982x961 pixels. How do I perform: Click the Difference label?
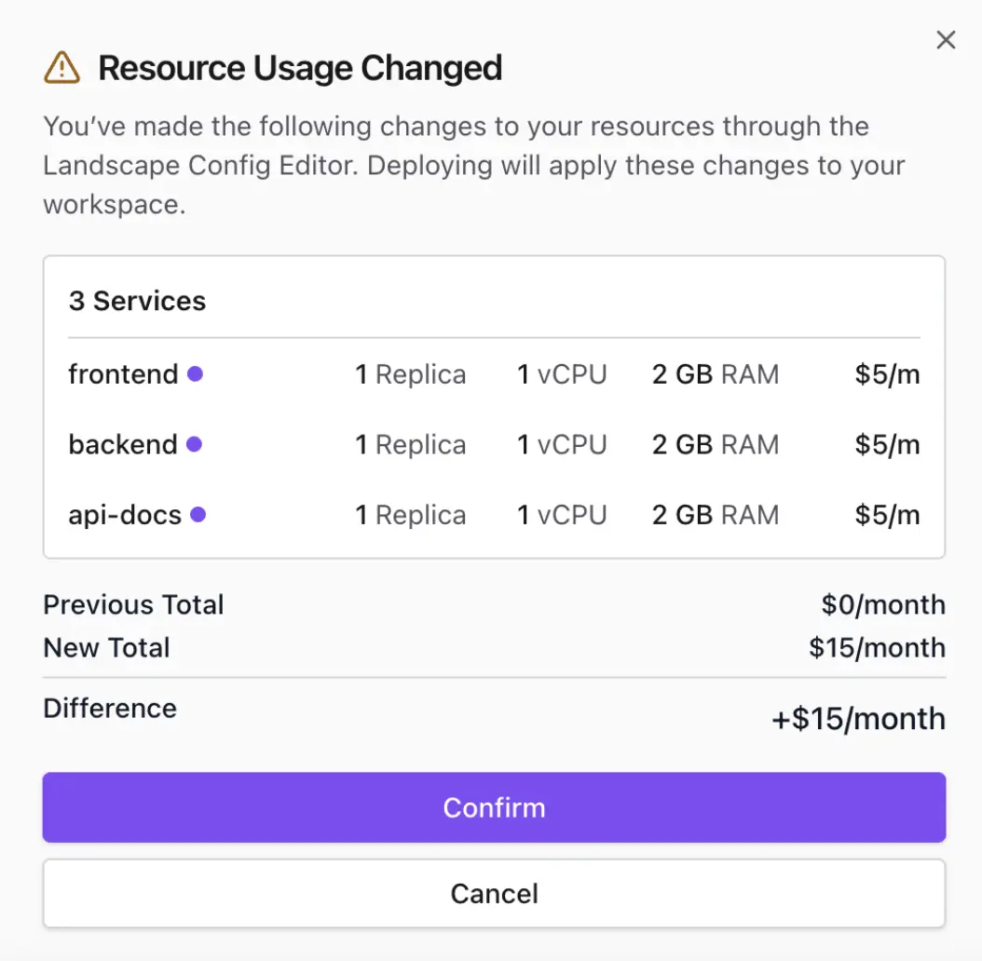[110, 708]
